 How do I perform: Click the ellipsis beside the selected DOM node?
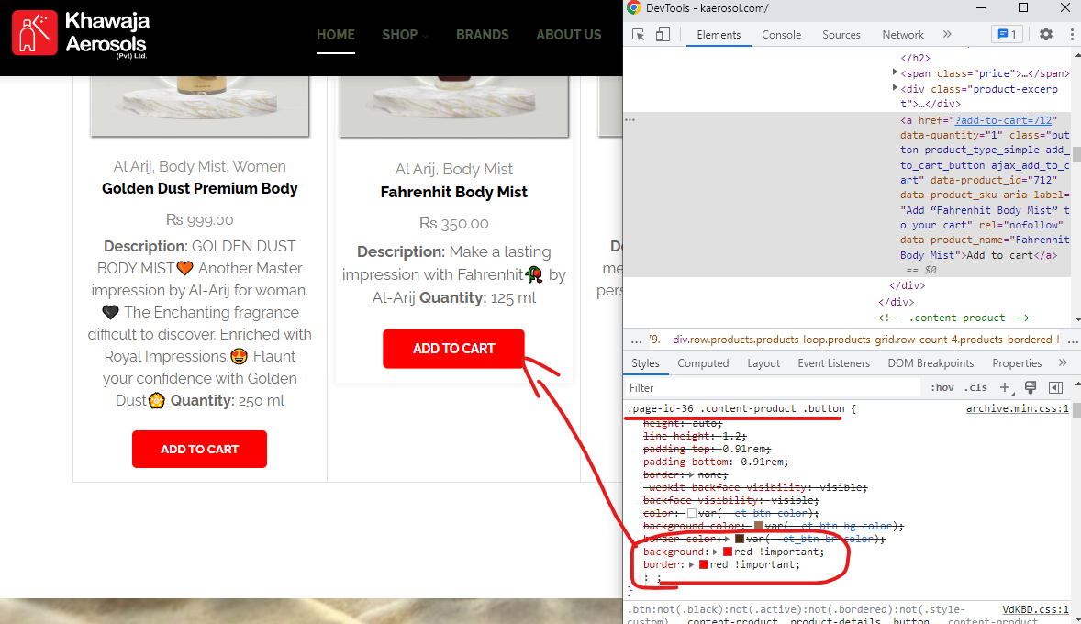pos(630,120)
